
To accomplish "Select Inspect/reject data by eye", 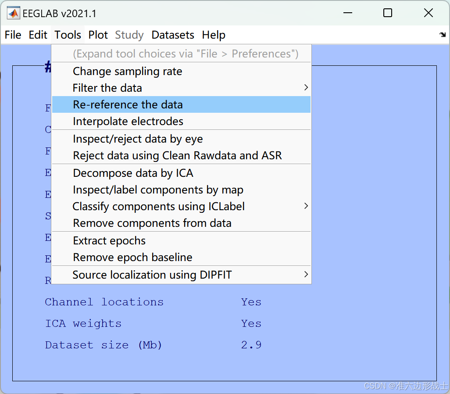I will 182,139.
